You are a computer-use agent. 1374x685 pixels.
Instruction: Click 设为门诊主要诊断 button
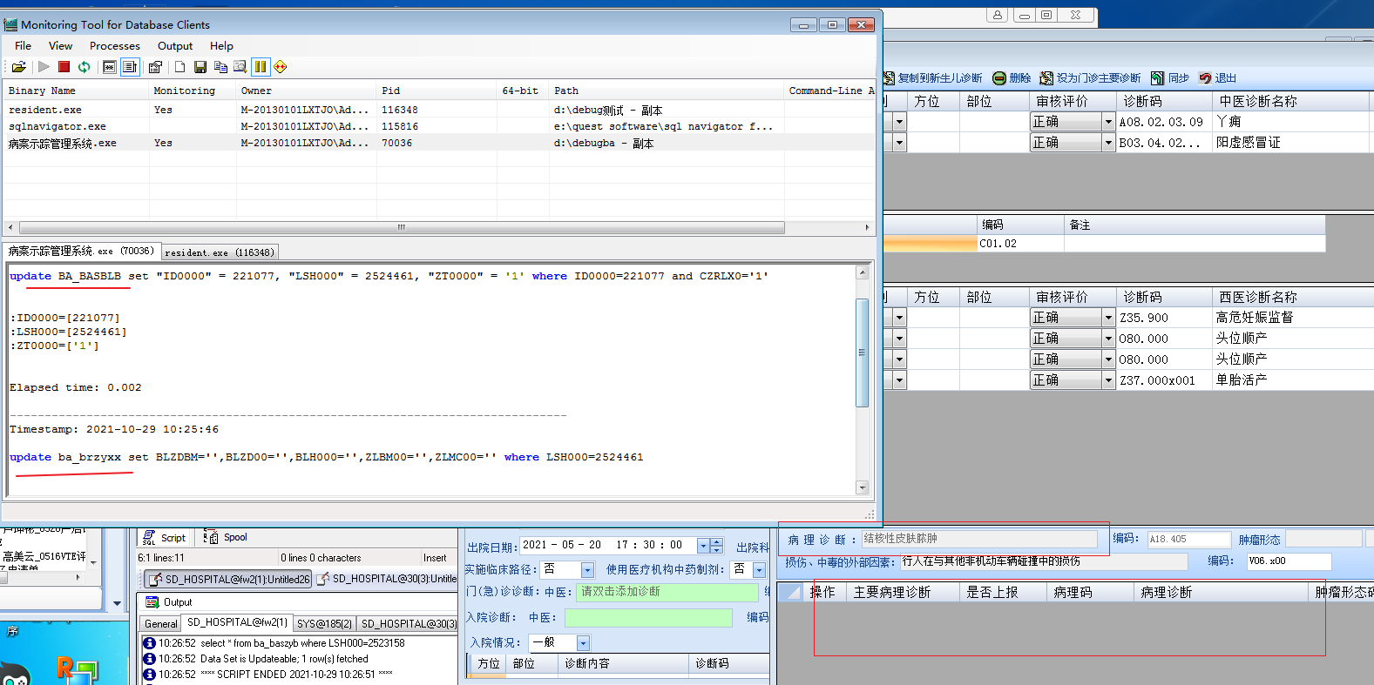click(1090, 78)
